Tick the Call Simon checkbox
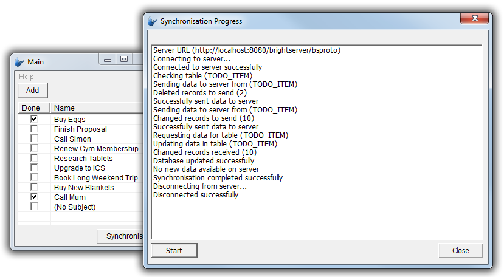This screenshot has height=277, width=504. [x=34, y=138]
